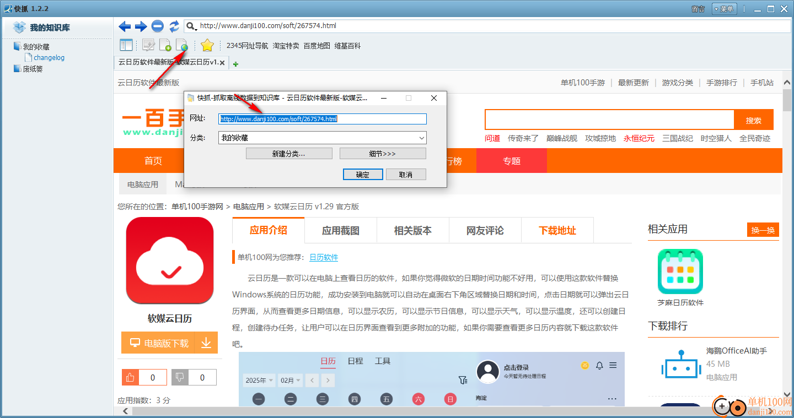This screenshot has width=794, height=418.
Task: Stop loading with the blue minus icon
Action: click(158, 26)
